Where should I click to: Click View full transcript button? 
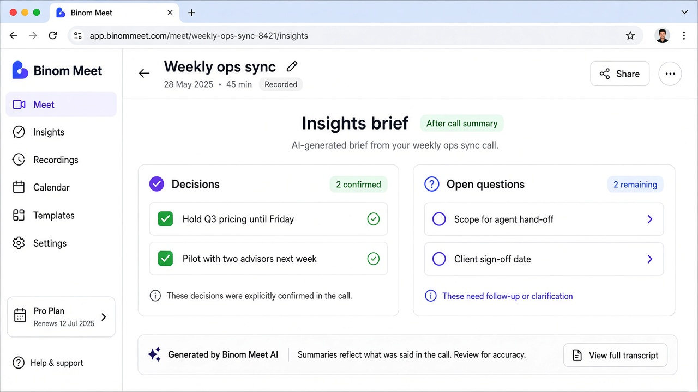[x=615, y=355]
